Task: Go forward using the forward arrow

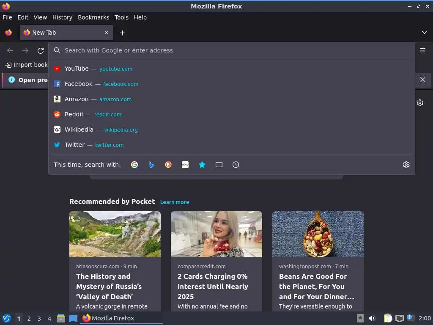Action: coord(25,51)
